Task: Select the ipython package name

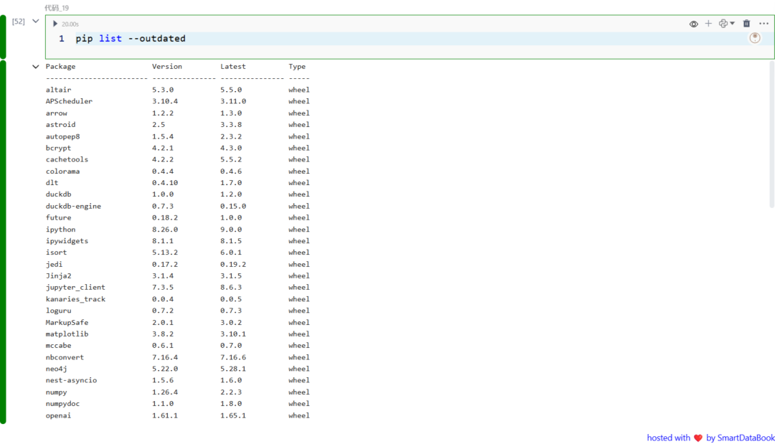Action: [60, 229]
